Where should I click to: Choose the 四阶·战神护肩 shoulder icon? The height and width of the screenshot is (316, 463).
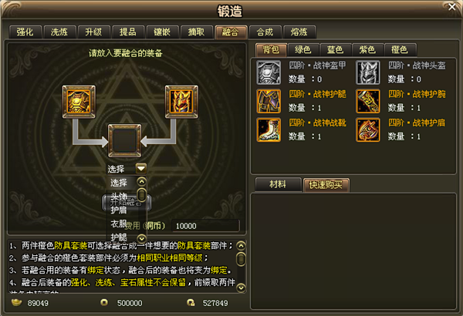pyautogui.click(x=367, y=129)
